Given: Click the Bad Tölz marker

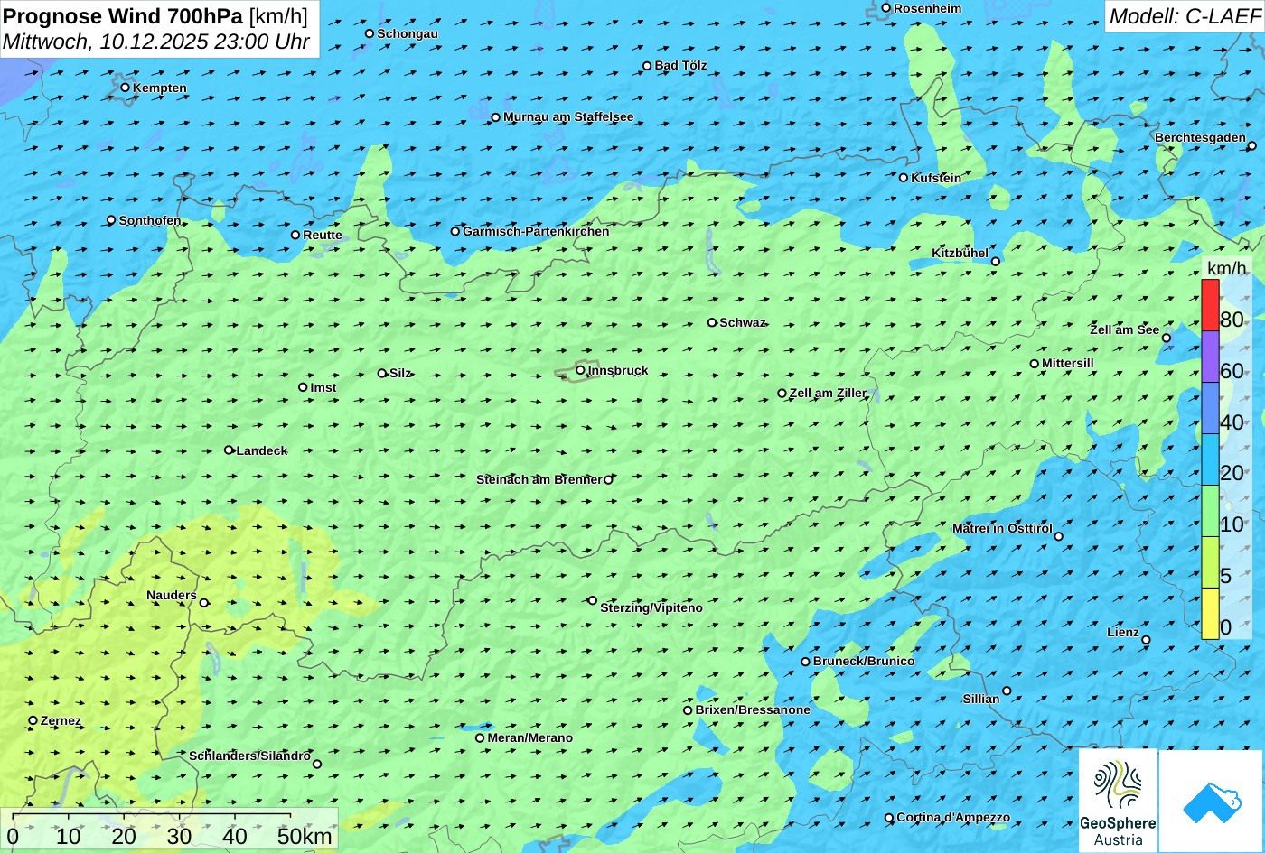Looking at the screenshot, I should tap(647, 66).
